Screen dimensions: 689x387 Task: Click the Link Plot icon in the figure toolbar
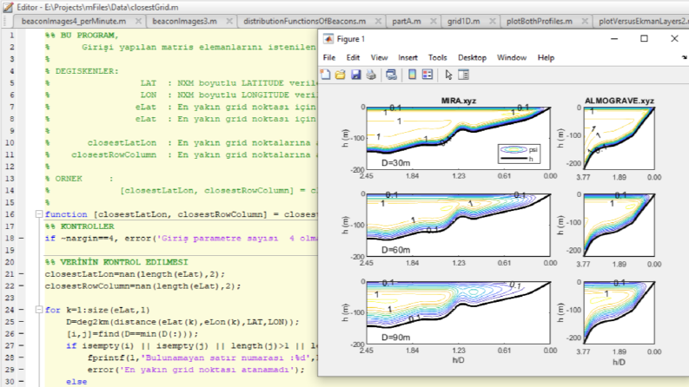391,75
